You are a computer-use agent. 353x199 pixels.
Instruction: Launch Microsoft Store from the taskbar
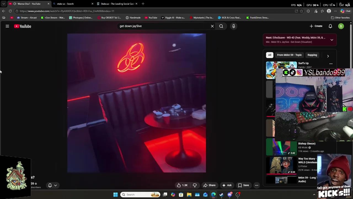(181, 195)
